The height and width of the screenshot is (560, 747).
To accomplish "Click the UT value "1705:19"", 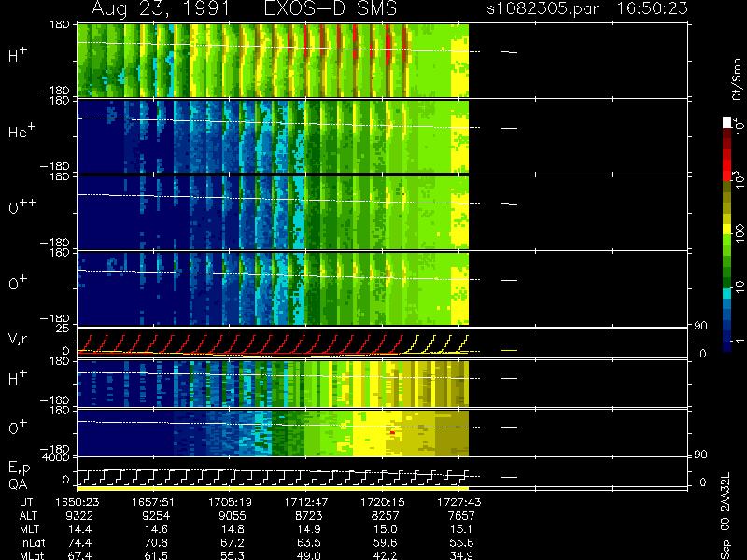I will click(230, 502).
